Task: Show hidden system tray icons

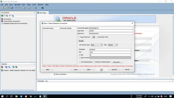Action: [x=149, y=96]
